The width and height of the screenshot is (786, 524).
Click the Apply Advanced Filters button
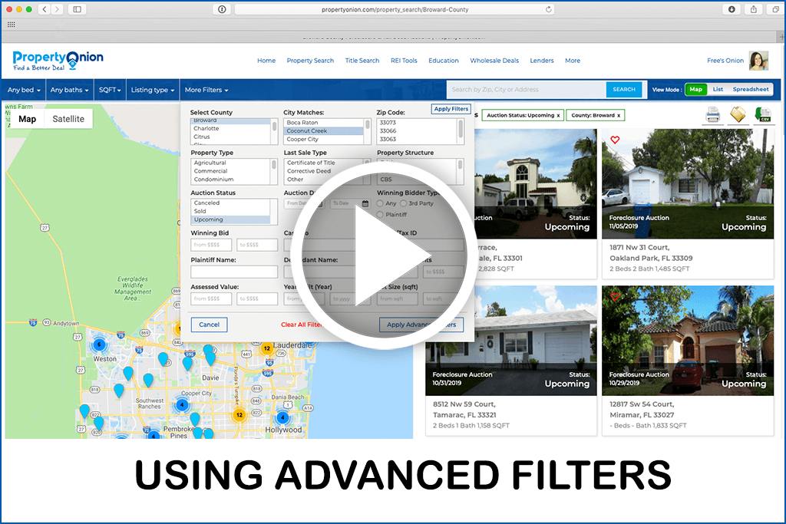421,325
